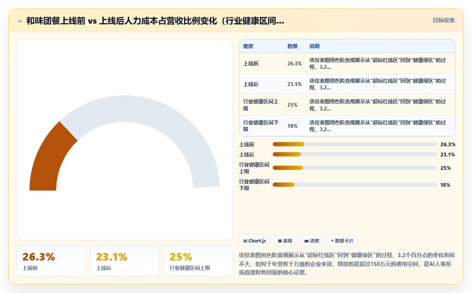472x293 pixels.
Task: Click the 上线后 progress bar
Action: tap(354, 154)
